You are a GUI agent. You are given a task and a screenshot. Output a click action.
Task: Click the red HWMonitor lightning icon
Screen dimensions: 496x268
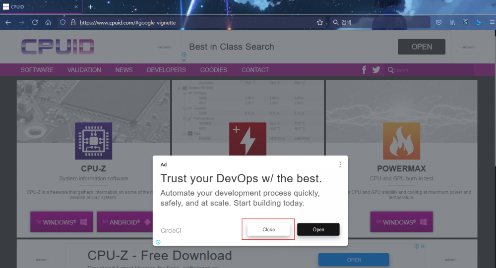coord(248,139)
